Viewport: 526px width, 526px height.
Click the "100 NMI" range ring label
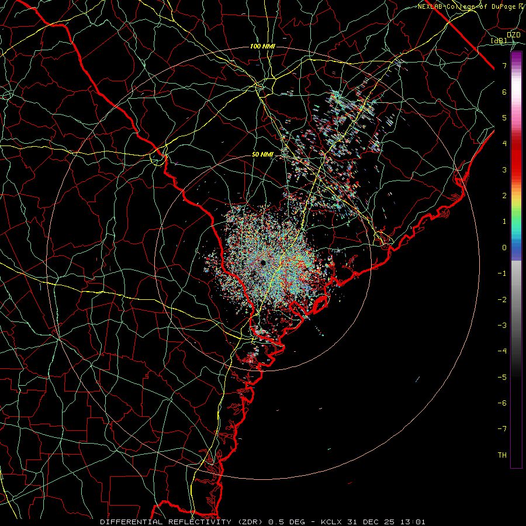tap(262, 46)
